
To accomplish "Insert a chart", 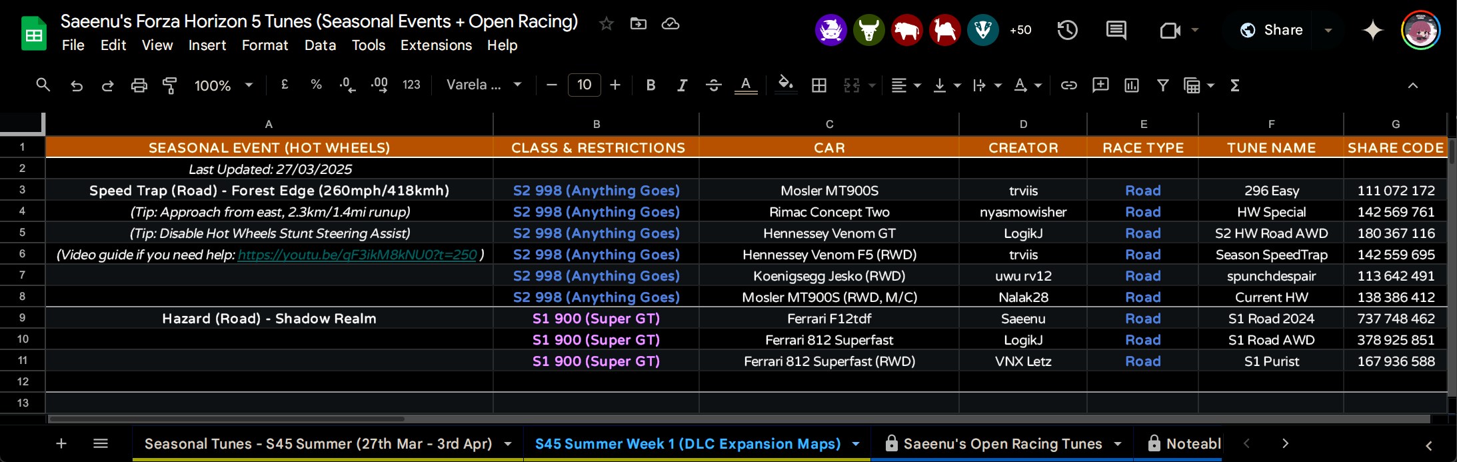I will 1132,85.
